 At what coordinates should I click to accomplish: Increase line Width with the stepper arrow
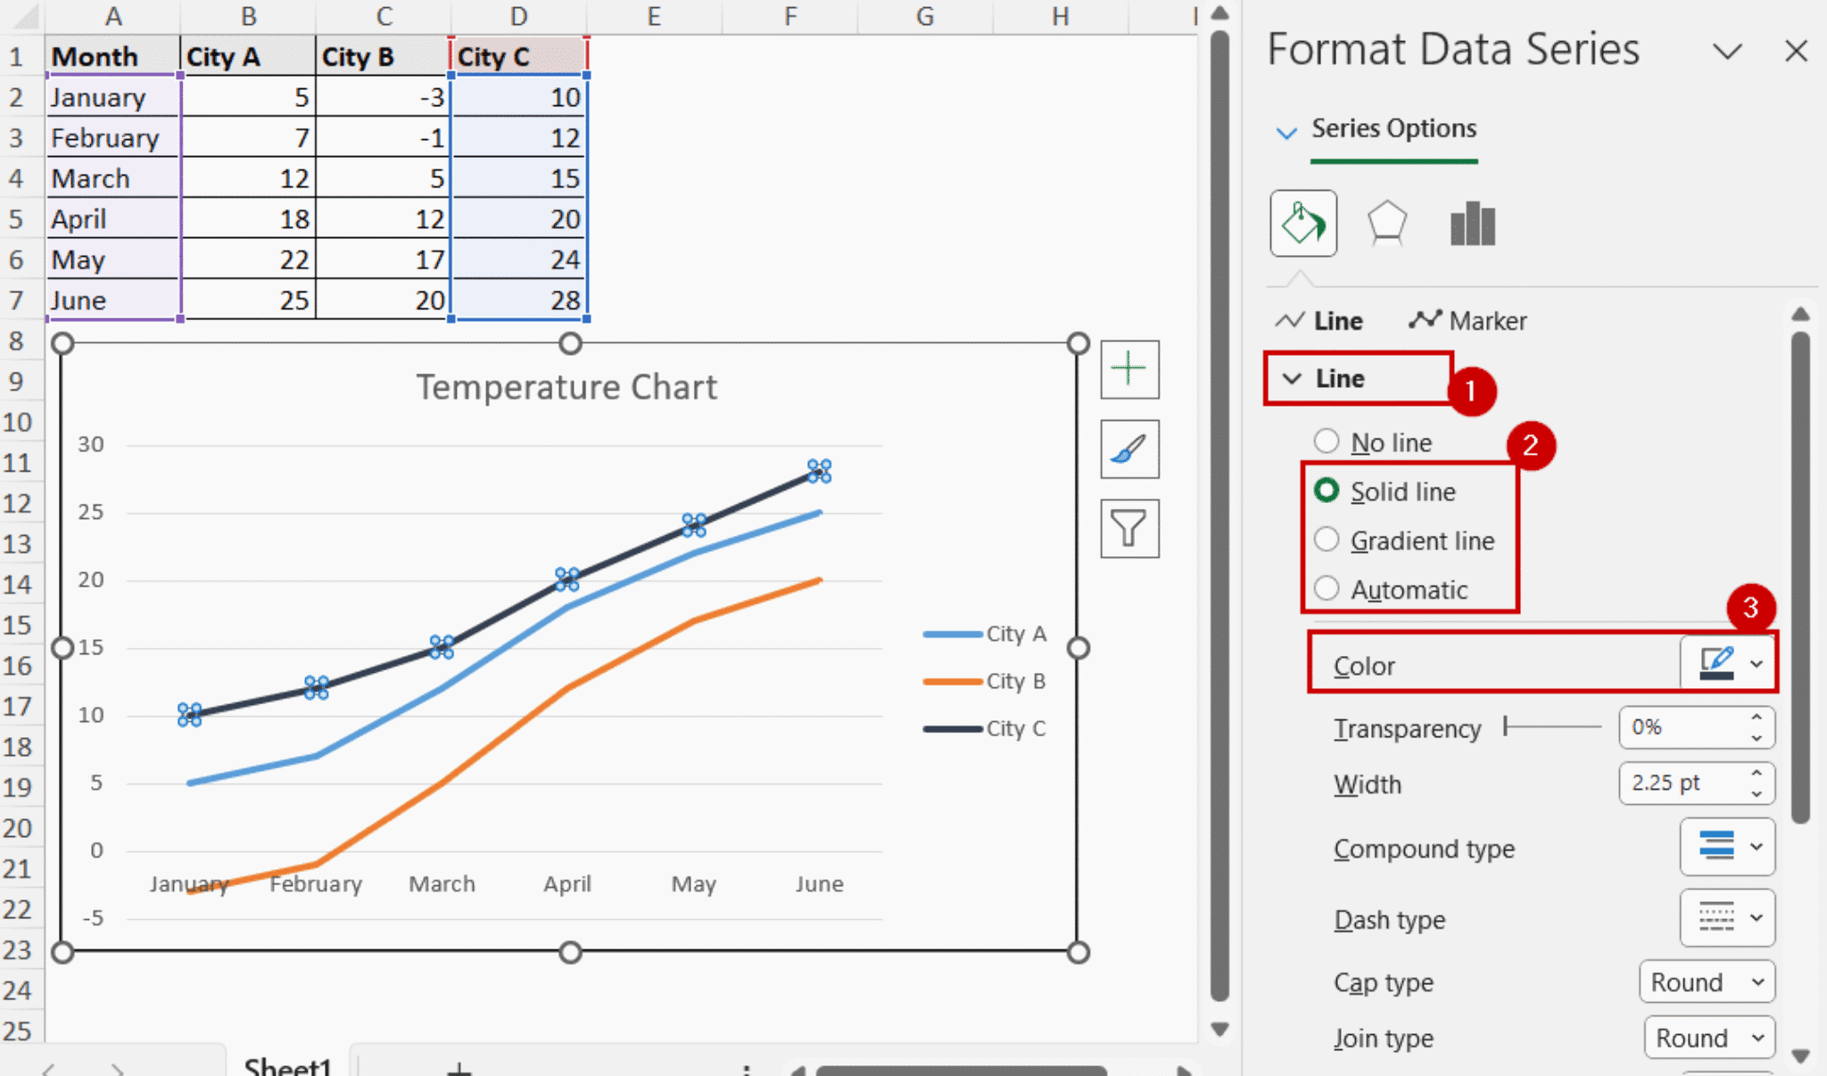pyautogui.click(x=1754, y=775)
